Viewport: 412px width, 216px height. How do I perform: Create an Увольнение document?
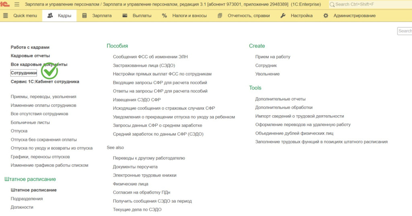(268, 74)
